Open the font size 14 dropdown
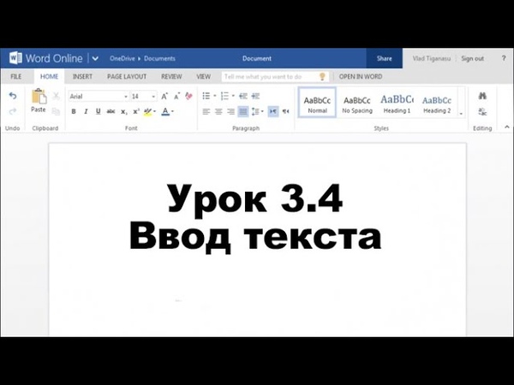 [153, 97]
